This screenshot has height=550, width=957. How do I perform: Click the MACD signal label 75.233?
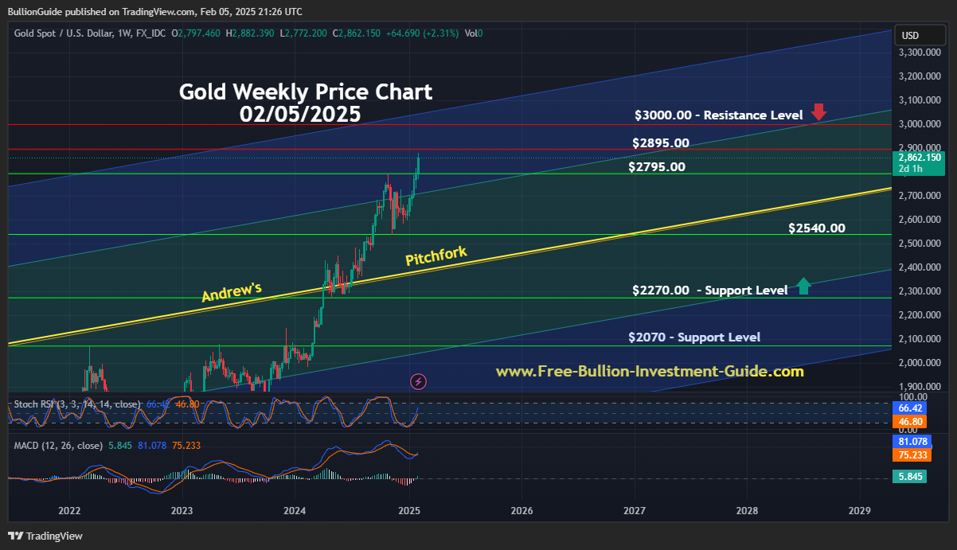(913, 454)
